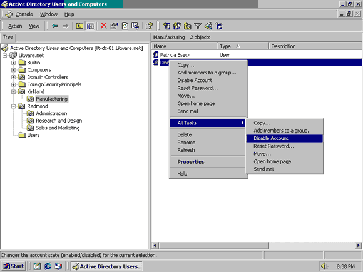
Task: Choose Send mail in main context menu
Action: [x=208, y=111]
